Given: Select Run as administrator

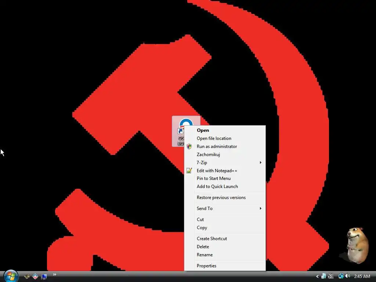Looking at the screenshot, I should [225, 147].
